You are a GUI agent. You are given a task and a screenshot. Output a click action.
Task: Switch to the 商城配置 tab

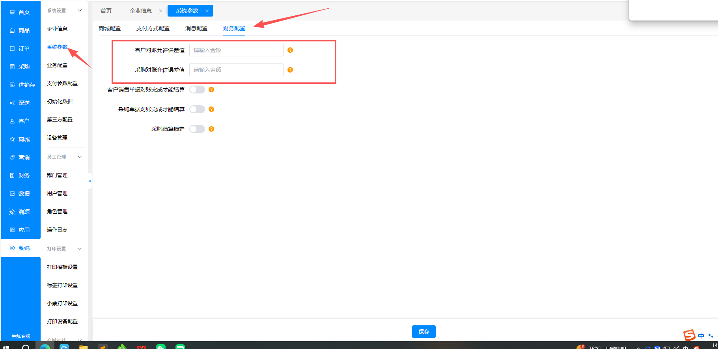tap(110, 28)
